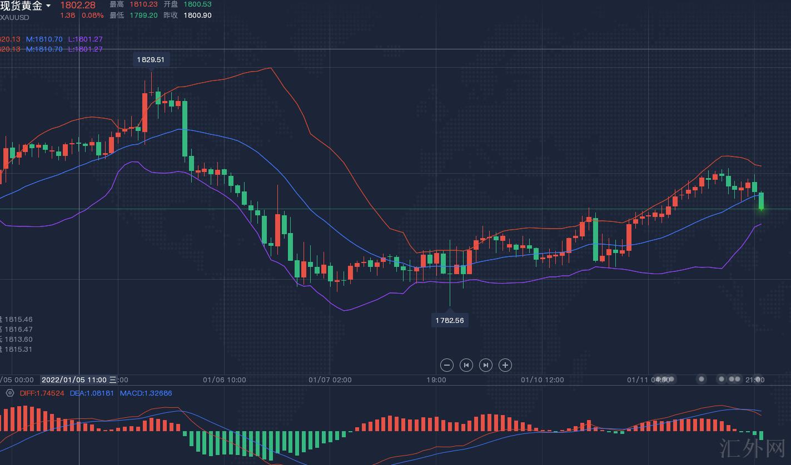The height and width of the screenshot is (465, 791).
Task: Click the skip-to-previous chart navigation icon
Action: pos(466,365)
